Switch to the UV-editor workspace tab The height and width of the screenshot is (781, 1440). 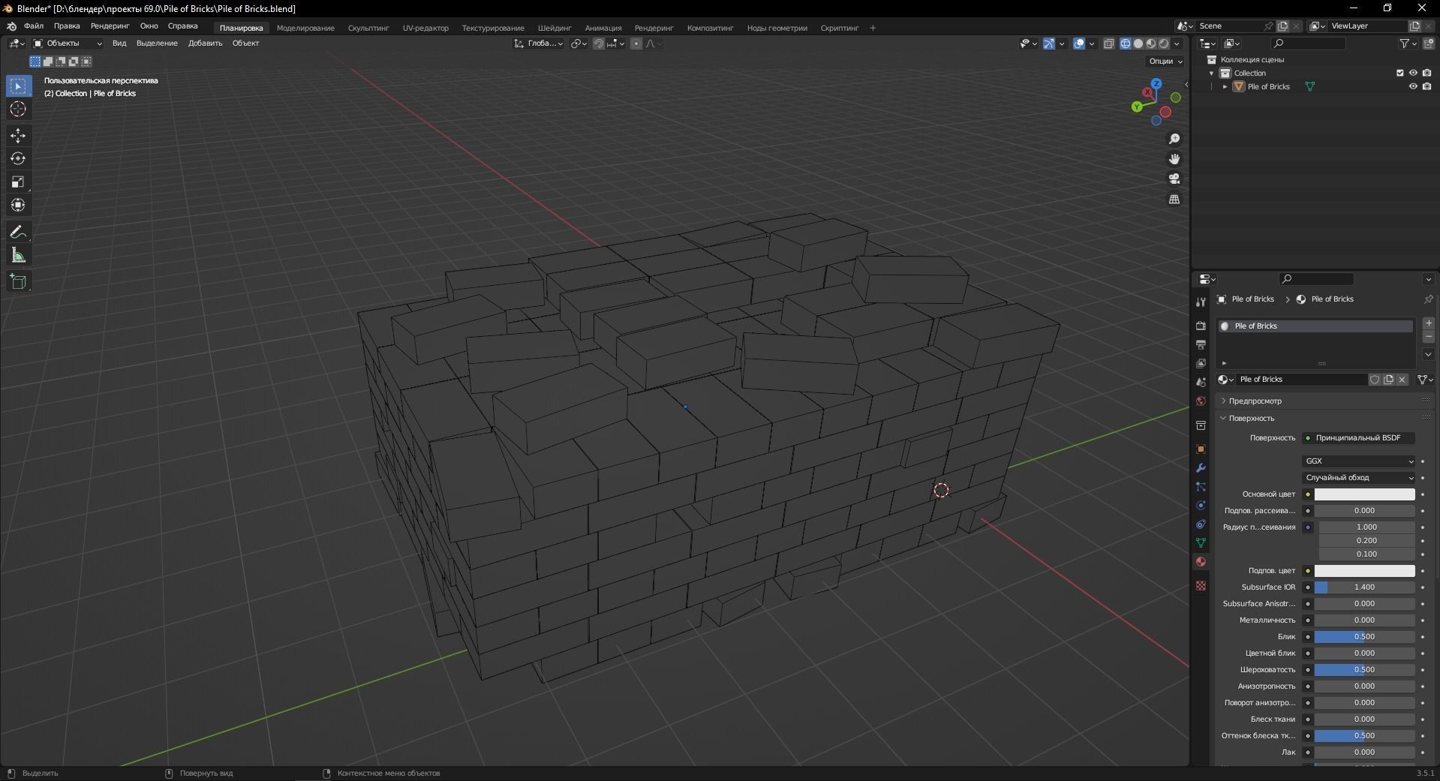pos(425,29)
